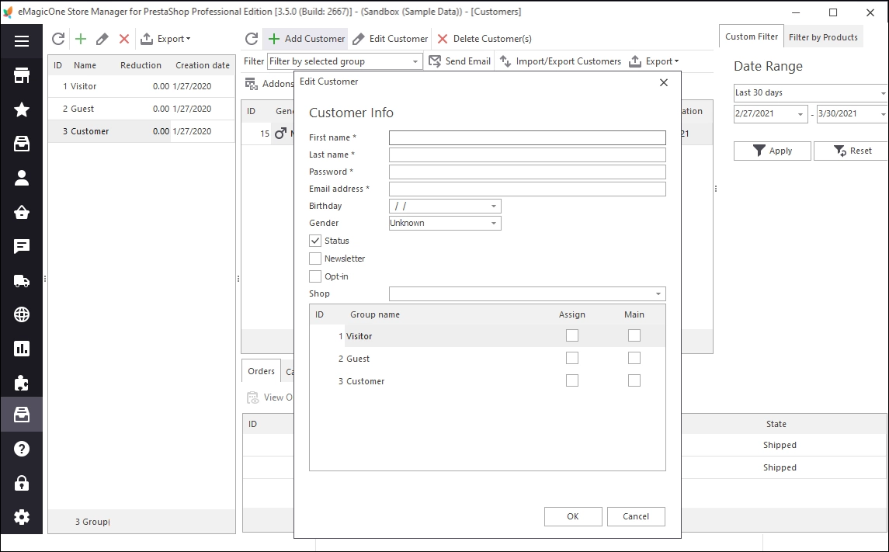889x552 pixels.
Task: Click the favorites star sidebar icon
Action: pos(22,109)
